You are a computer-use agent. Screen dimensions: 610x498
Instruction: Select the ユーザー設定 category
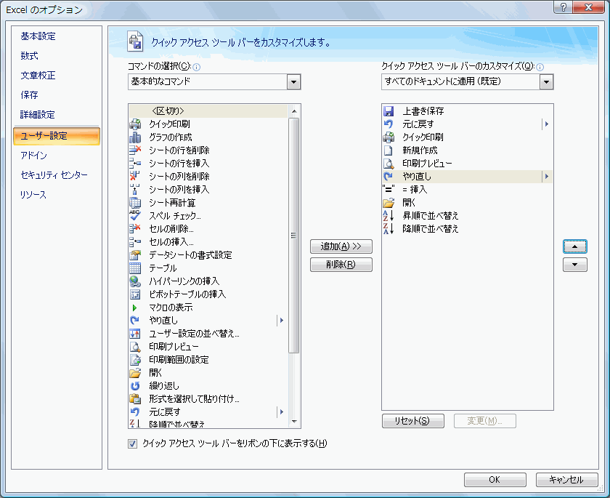tap(57, 136)
